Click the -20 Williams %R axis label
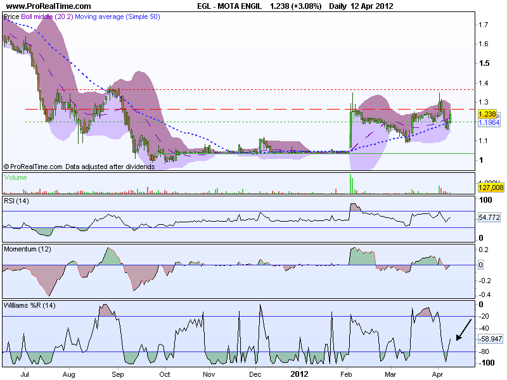507x380 pixels. [x=484, y=316]
